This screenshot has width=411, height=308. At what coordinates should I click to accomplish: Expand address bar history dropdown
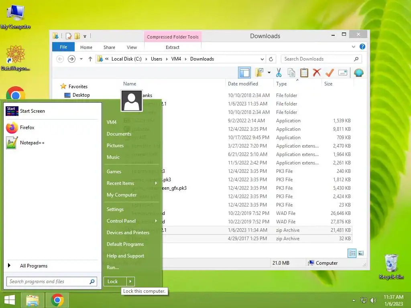(262, 59)
